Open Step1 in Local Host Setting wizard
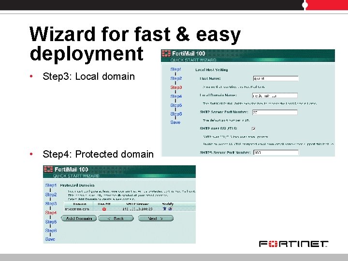The height and width of the screenshot is (261, 348). pos(176,69)
